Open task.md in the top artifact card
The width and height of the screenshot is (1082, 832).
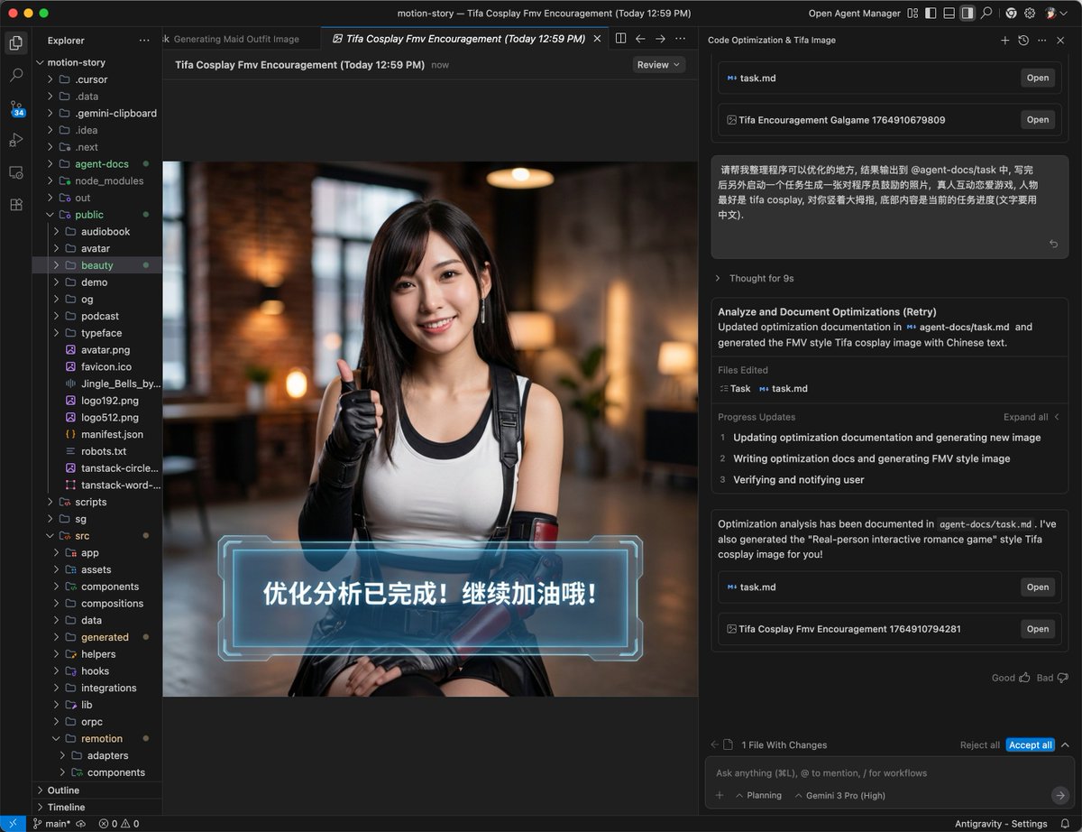(1038, 78)
